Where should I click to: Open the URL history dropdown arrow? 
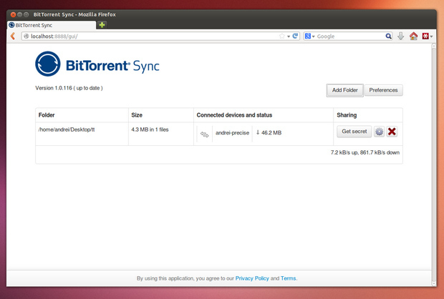pyautogui.click(x=289, y=36)
